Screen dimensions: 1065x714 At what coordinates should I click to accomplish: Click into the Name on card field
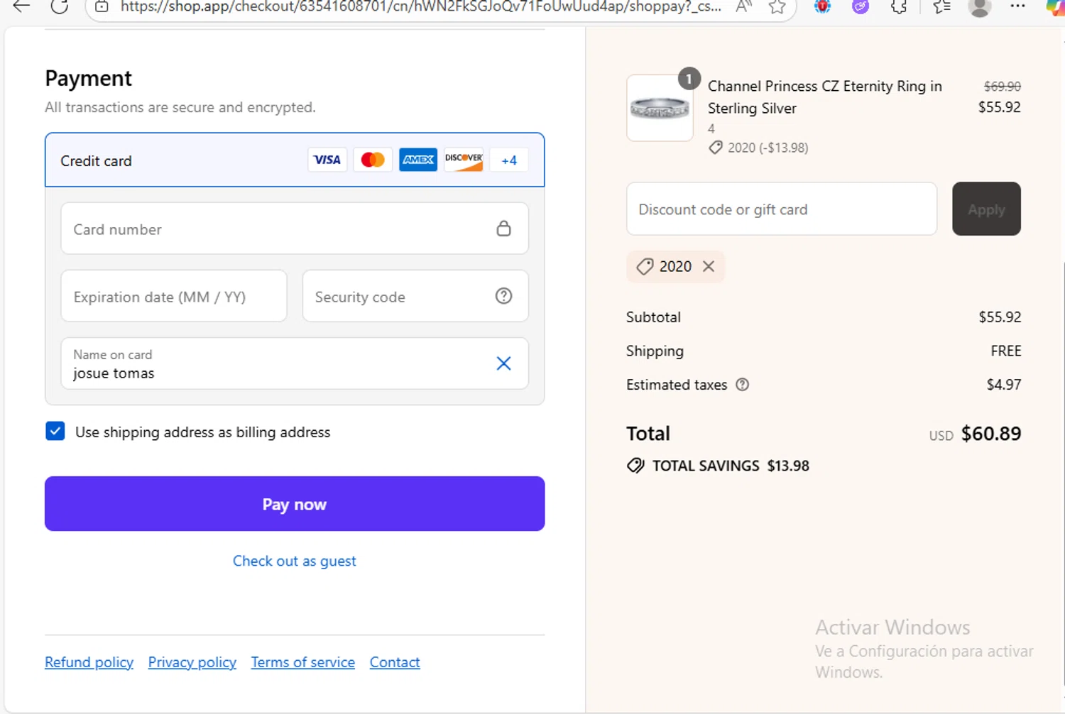(x=295, y=363)
